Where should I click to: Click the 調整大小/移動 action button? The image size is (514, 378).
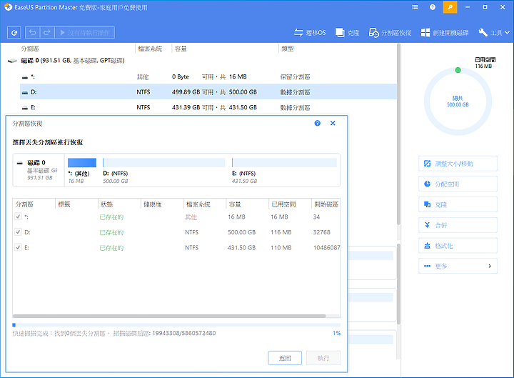click(458, 164)
